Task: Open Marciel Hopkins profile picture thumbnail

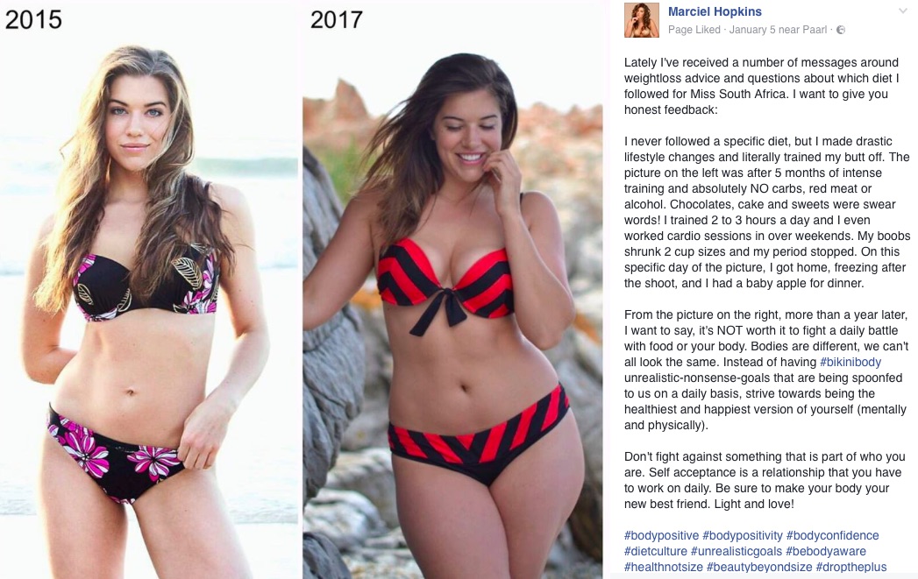Action: pos(642,20)
